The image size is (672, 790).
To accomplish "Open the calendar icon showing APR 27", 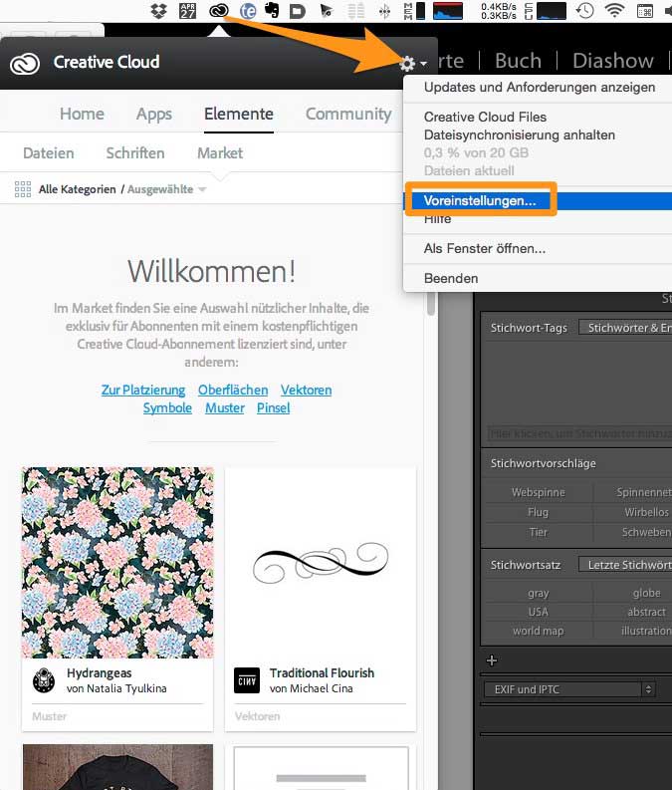I will tap(188, 11).
